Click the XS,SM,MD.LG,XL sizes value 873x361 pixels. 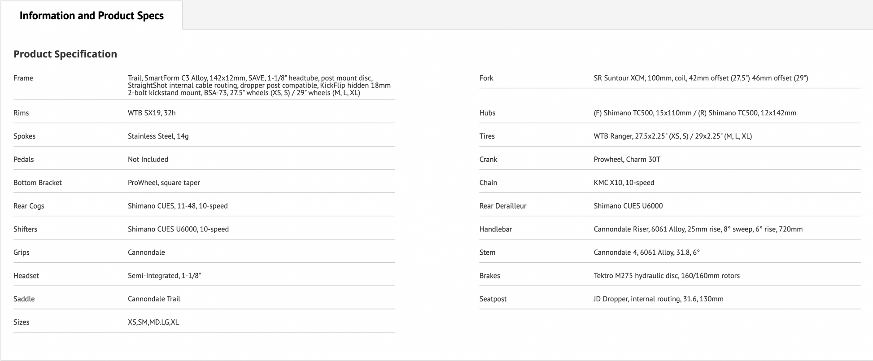[x=153, y=322]
